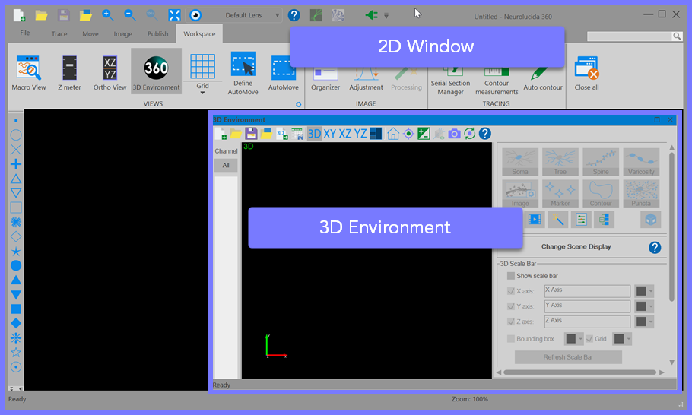The height and width of the screenshot is (415, 692).
Task: Switch to YZ view in 3D Environment
Action: click(x=360, y=134)
